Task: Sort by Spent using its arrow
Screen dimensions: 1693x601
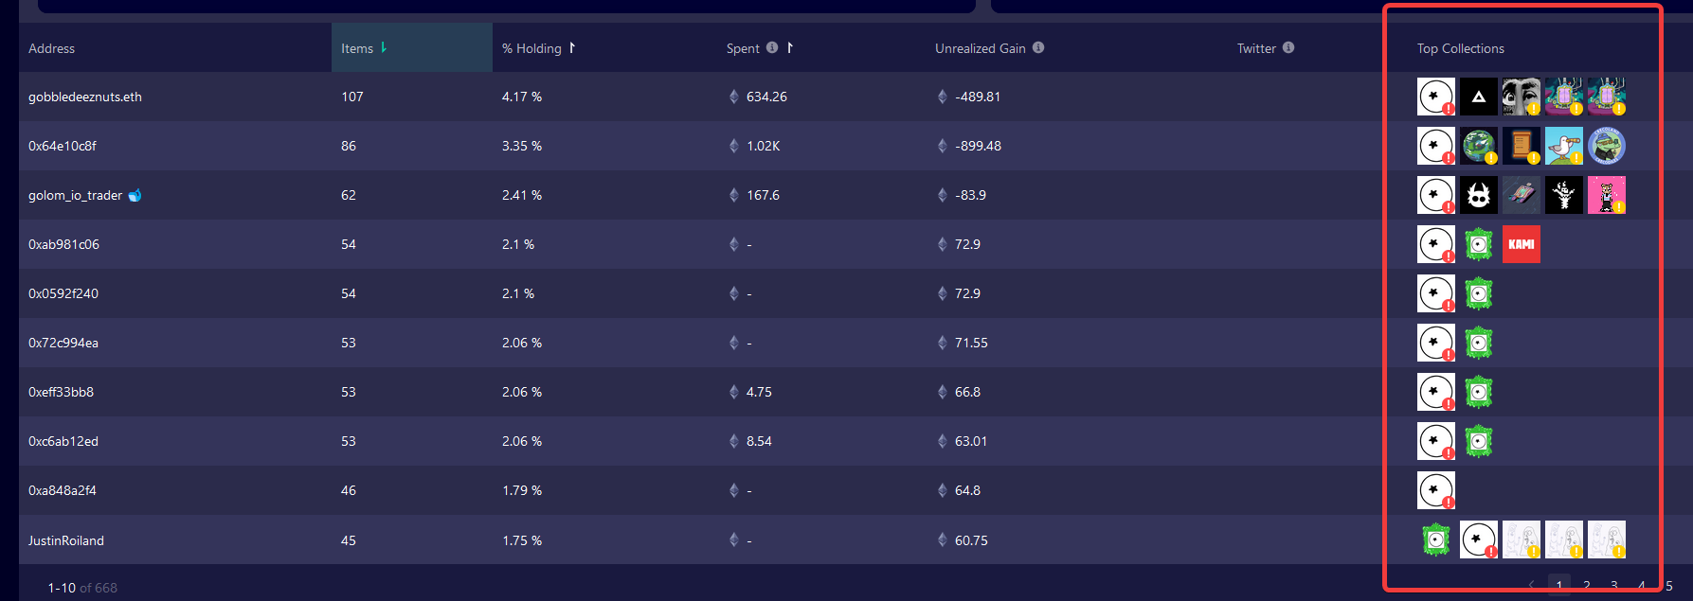Action: point(790,47)
